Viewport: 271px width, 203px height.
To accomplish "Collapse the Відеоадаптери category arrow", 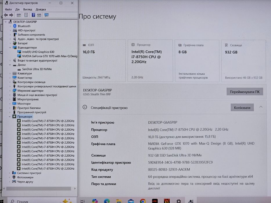I will tap(10, 48).
